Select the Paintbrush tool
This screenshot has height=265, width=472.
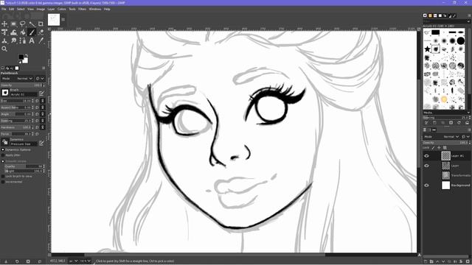32,32
